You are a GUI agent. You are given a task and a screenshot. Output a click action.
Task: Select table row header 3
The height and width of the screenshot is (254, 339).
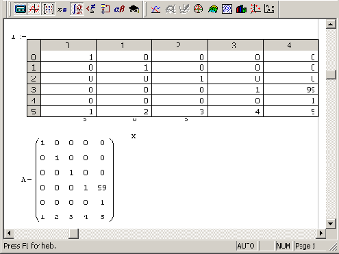(x=34, y=90)
